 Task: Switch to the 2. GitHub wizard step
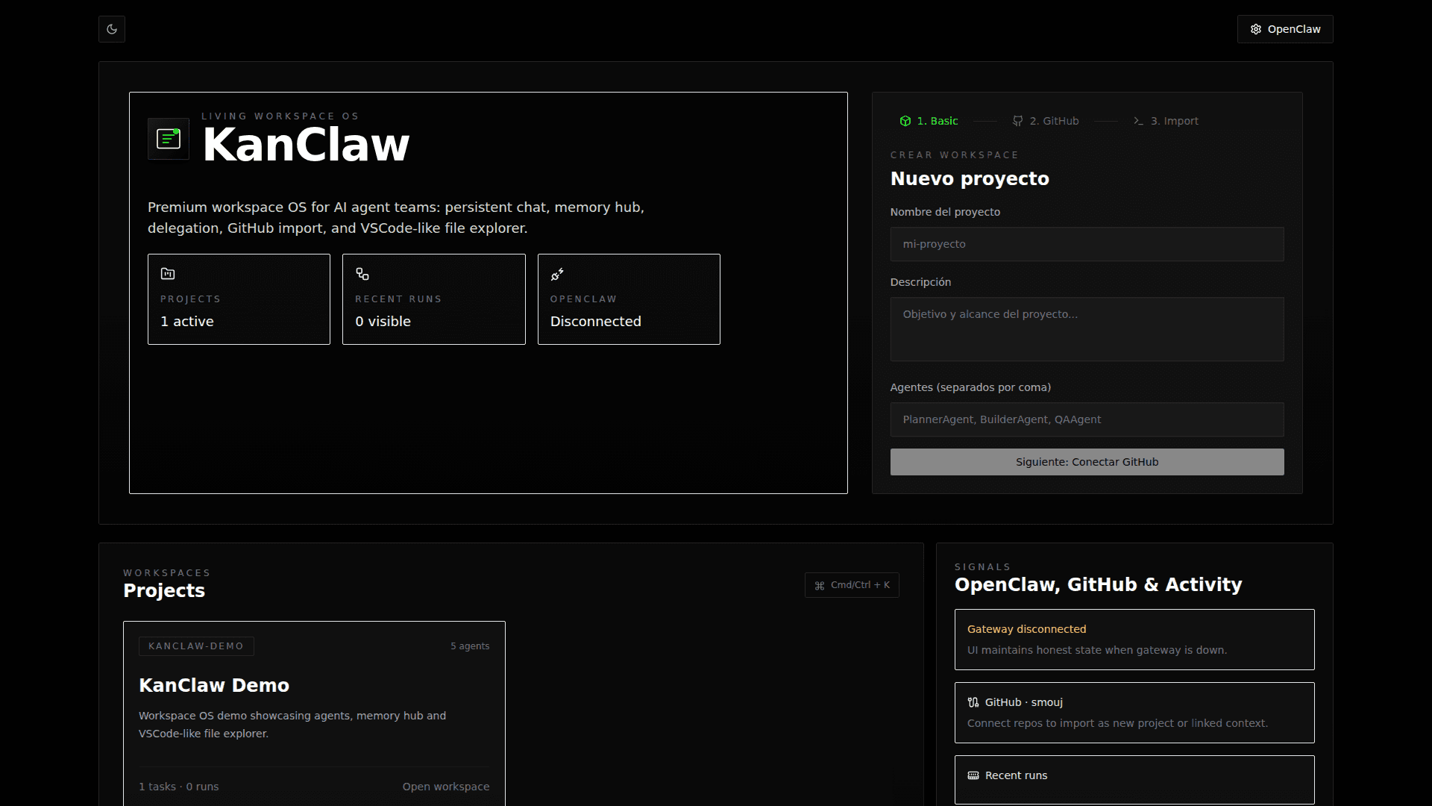click(1053, 121)
